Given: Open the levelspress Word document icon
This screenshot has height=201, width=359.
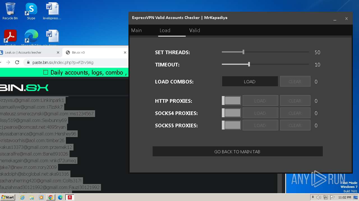Looking at the screenshot, I should tap(52, 11).
